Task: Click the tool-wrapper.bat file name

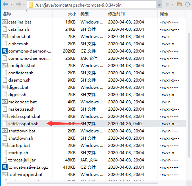Action: [25, 175]
